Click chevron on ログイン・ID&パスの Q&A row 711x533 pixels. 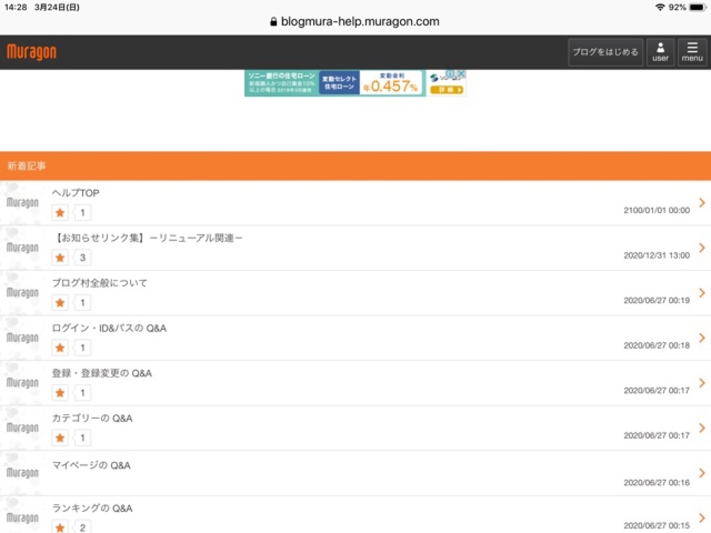pos(702,338)
